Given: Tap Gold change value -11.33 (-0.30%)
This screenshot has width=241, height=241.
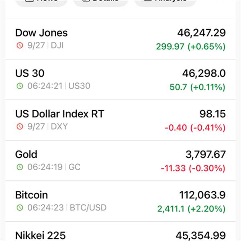Looking at the screenshot, I should pyautogui.click(x=193, y=168).
